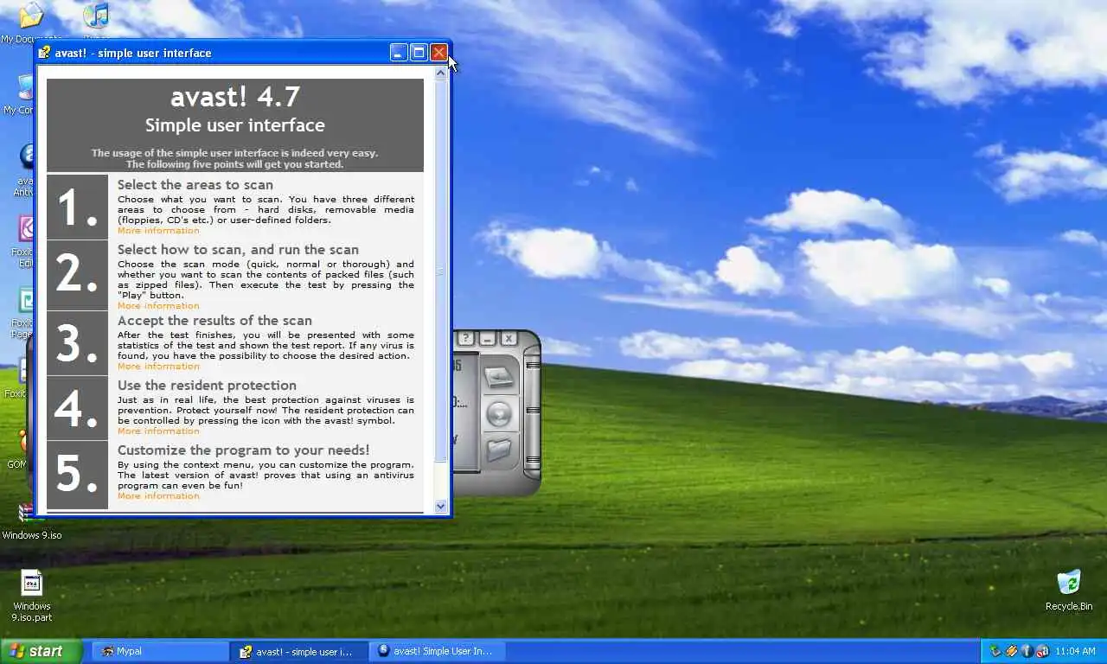
Task: Click the scroll up arrow in help window
Action: point(441,73)
